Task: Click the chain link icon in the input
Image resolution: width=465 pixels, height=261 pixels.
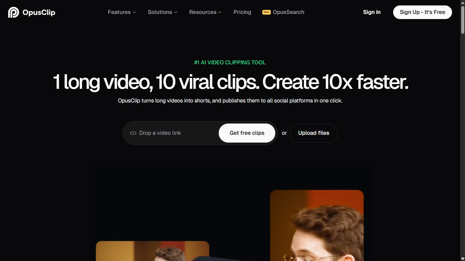Action: [133, 133]
